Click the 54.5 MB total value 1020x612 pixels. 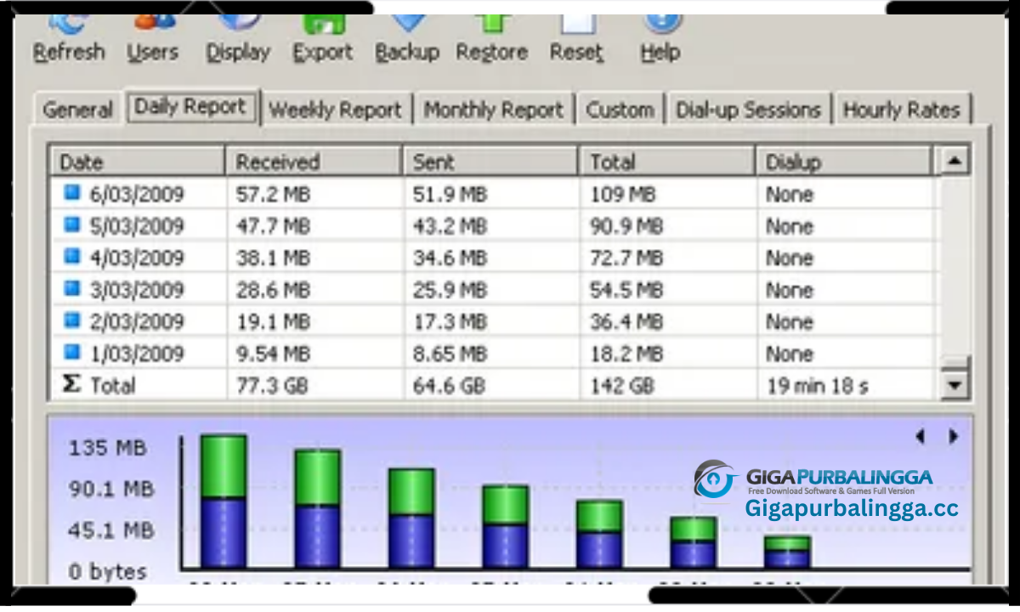click(626, 291)
